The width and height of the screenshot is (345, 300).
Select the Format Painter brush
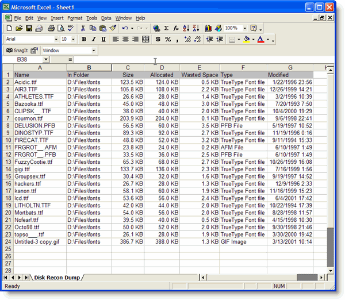(x=113, y=28)
